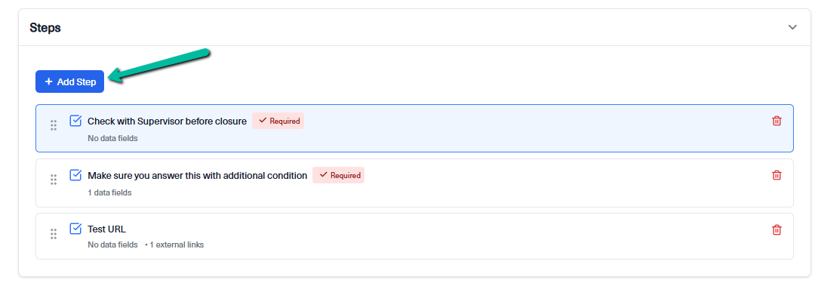821x286 pixels.
Task: Select the Make sure you answer this step title
Action: pos(198,176)
